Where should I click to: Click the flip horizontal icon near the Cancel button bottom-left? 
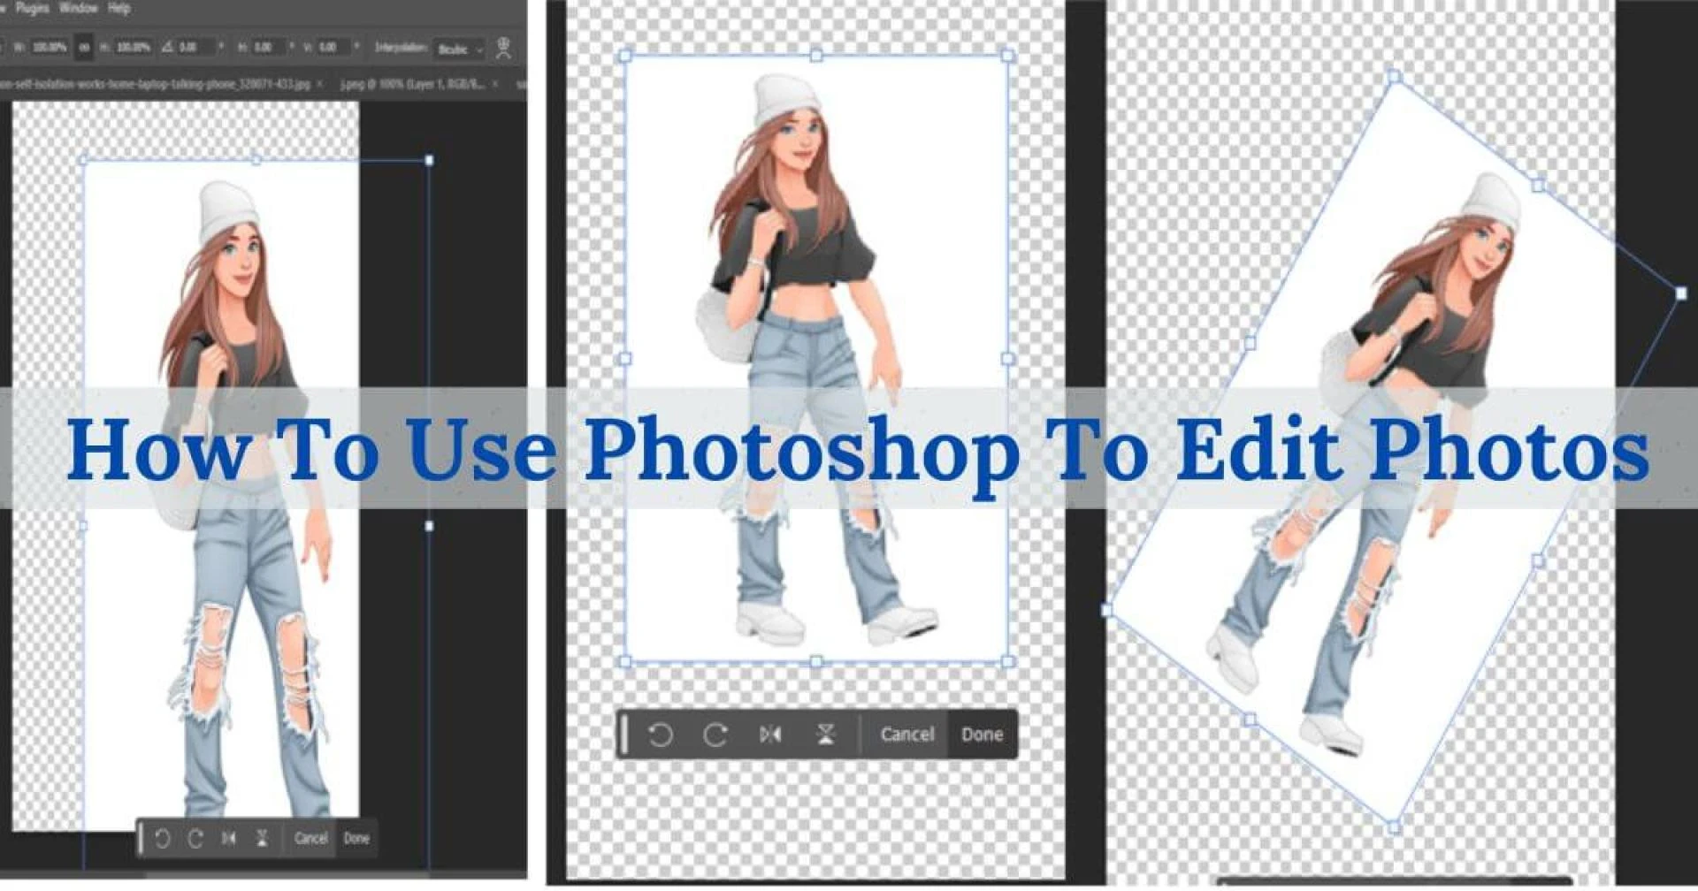[228, 838]
